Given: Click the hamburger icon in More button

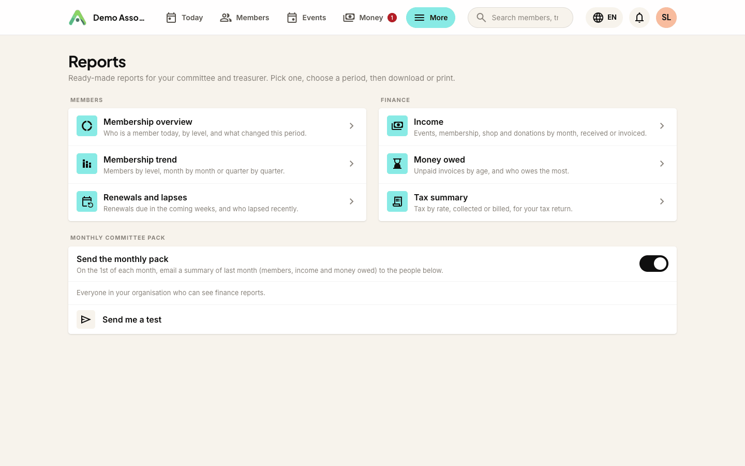Looking at the screenshot, I should (x=420, y=18).
